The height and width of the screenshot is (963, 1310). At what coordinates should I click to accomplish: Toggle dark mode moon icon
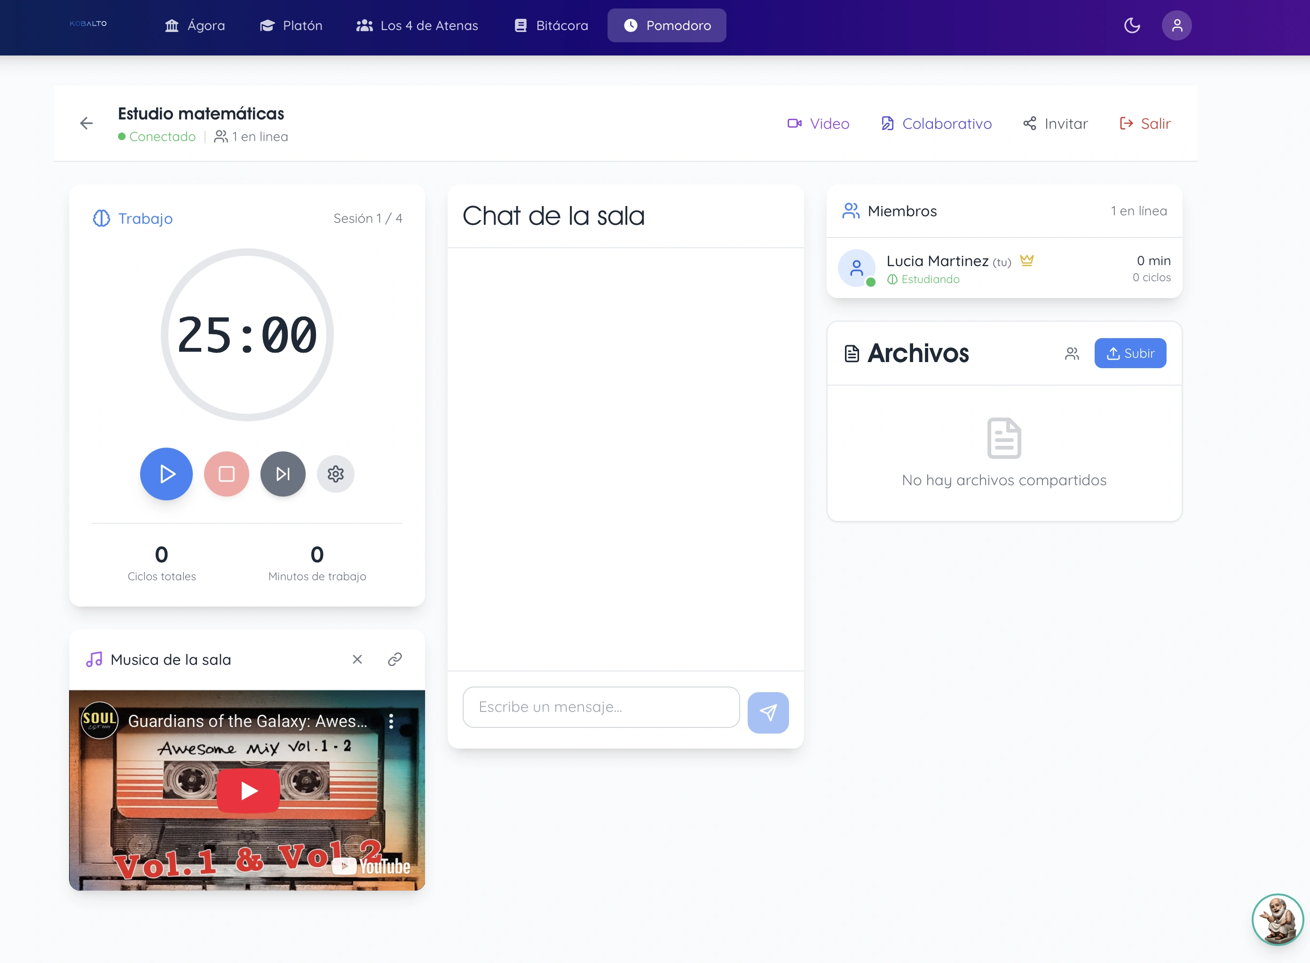click(1132, 26)
